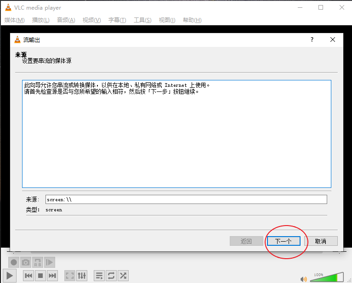Screen dimensions: 352x283
Task: Toggle fullscreen video mode icon
Action: 70,276
